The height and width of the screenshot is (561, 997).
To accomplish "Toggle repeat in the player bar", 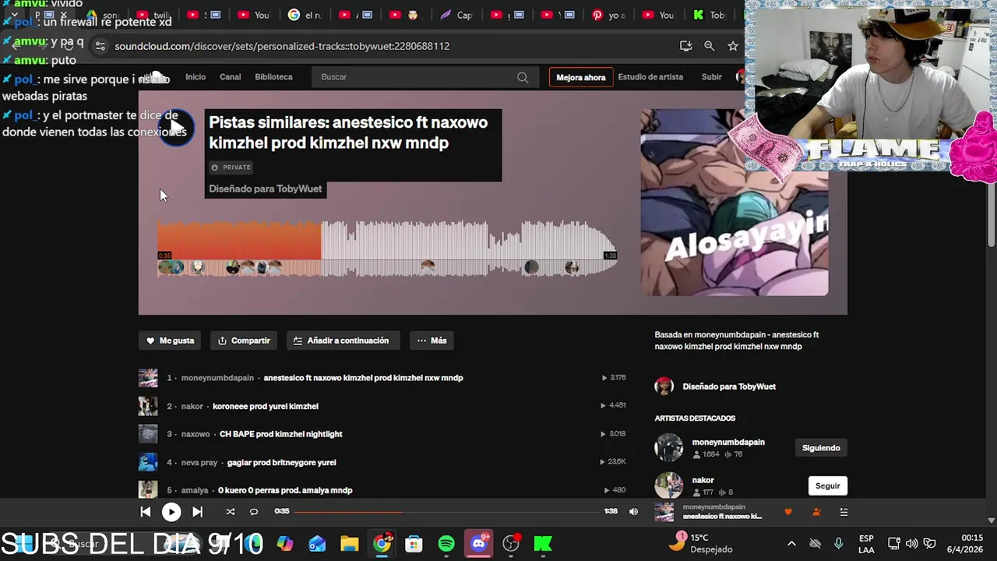I will pos(253,512).
